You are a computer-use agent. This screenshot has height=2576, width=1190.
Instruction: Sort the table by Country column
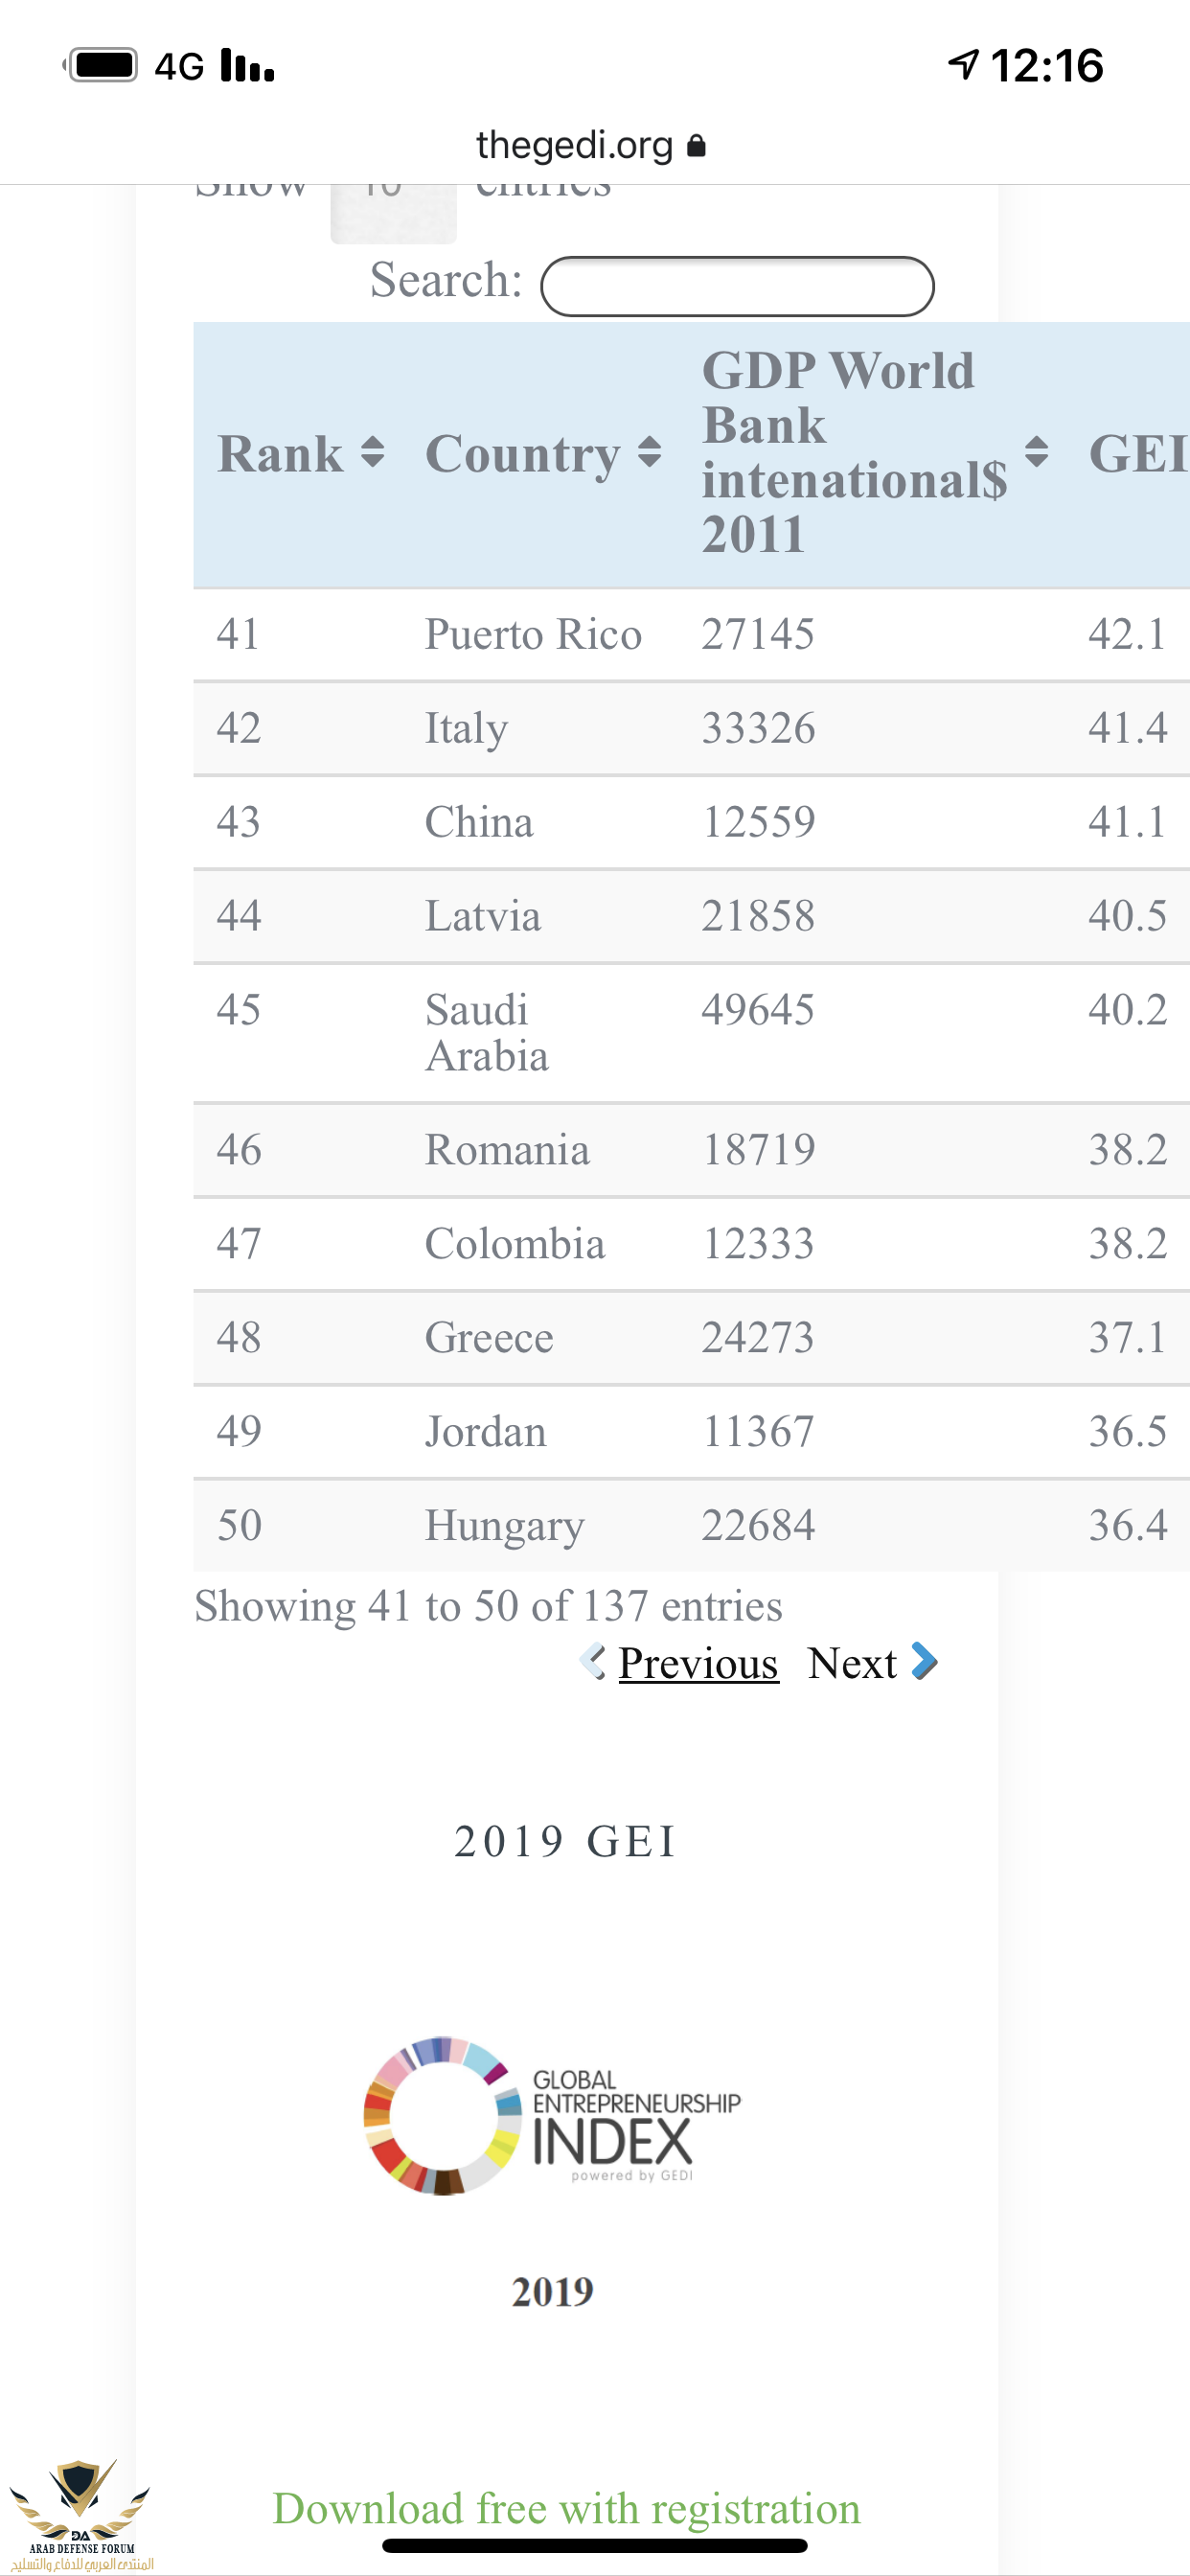pos(649,453)
